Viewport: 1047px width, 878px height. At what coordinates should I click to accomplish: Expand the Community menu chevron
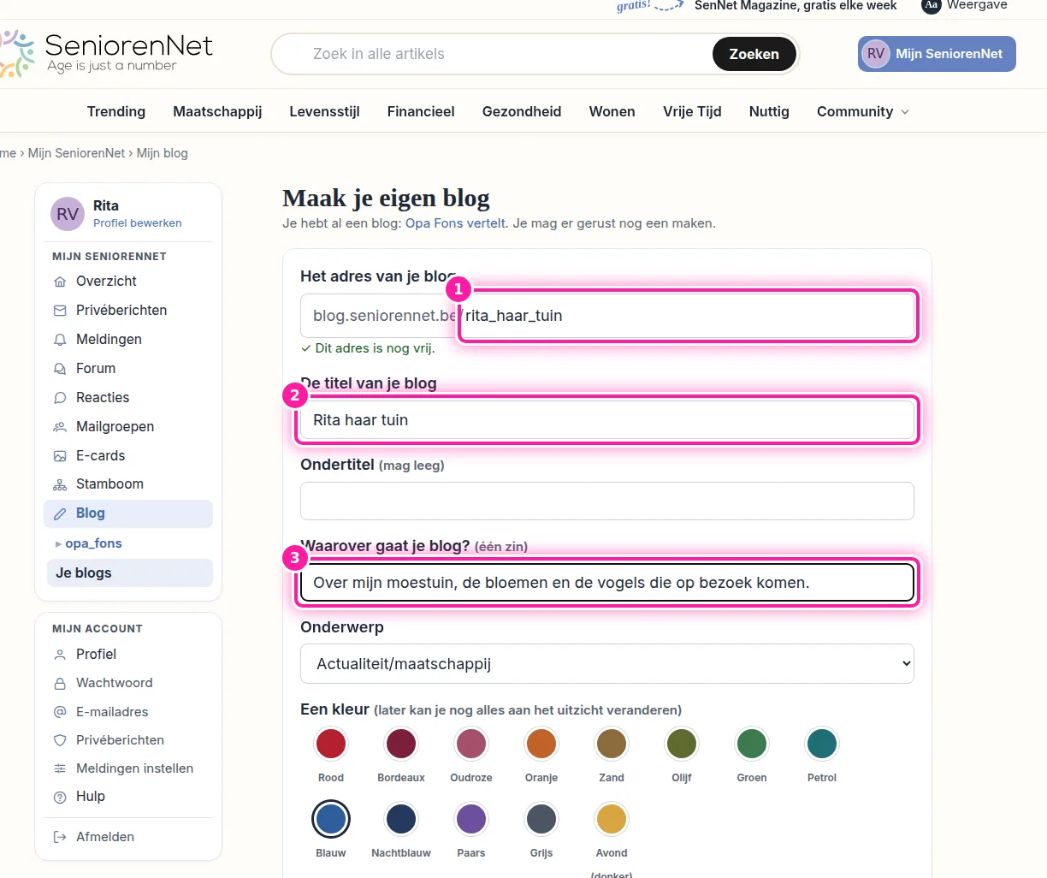click(905, 112)
